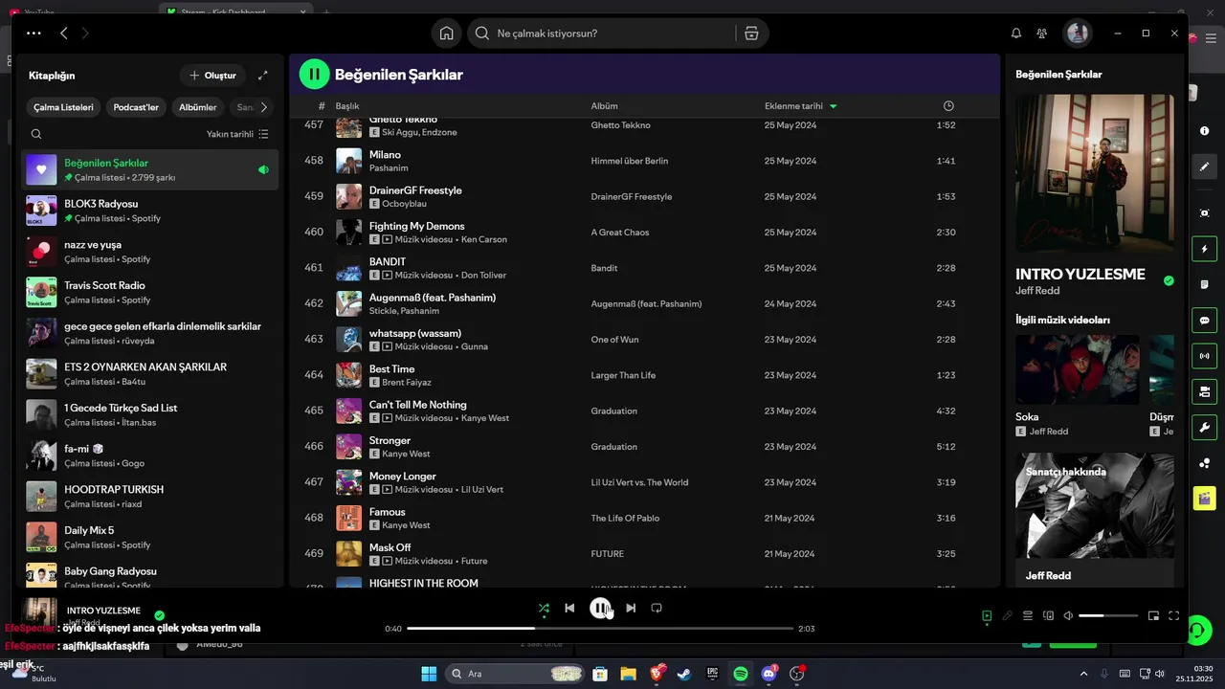This screenshot has width=1225, height=689.
Task: Sort tracks by duration clock icon
Action: click(948, 106)
